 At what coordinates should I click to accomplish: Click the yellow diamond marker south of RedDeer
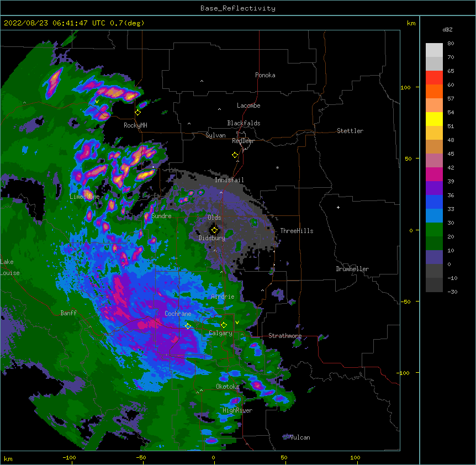click(x=235, y=155)
